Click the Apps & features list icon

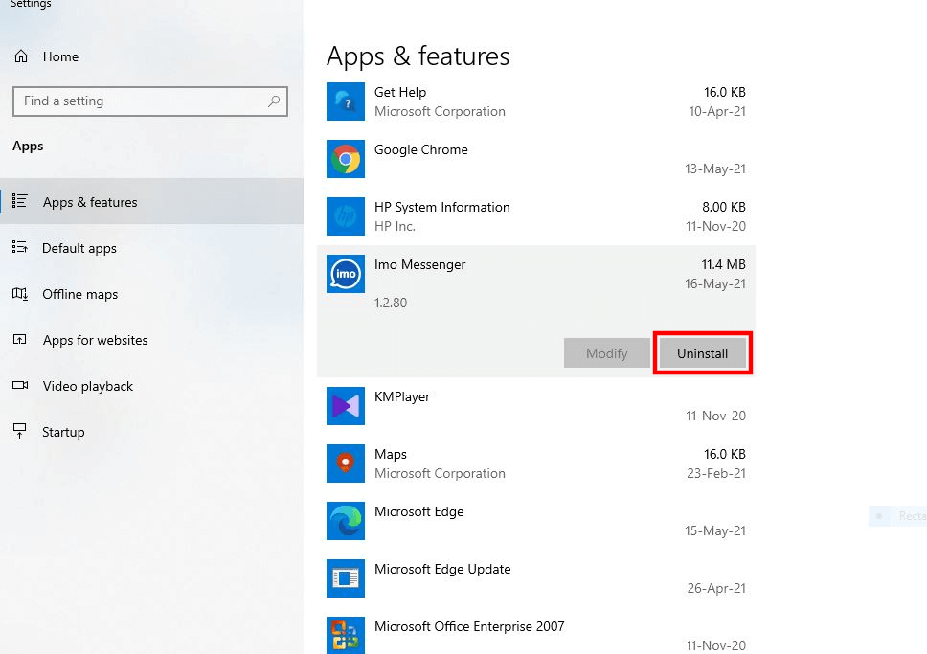(19, 201)
